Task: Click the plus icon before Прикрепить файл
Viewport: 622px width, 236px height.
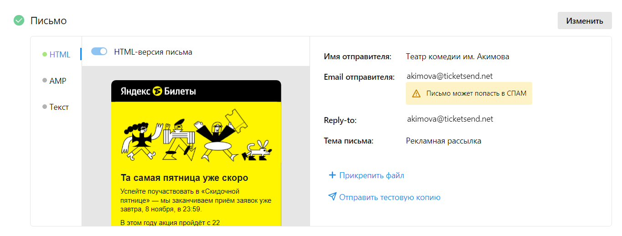Action: 332,175
